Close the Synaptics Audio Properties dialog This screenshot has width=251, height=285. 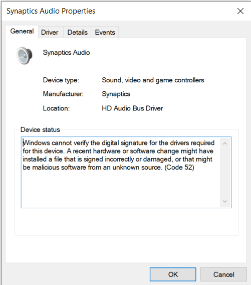[240, 11]
